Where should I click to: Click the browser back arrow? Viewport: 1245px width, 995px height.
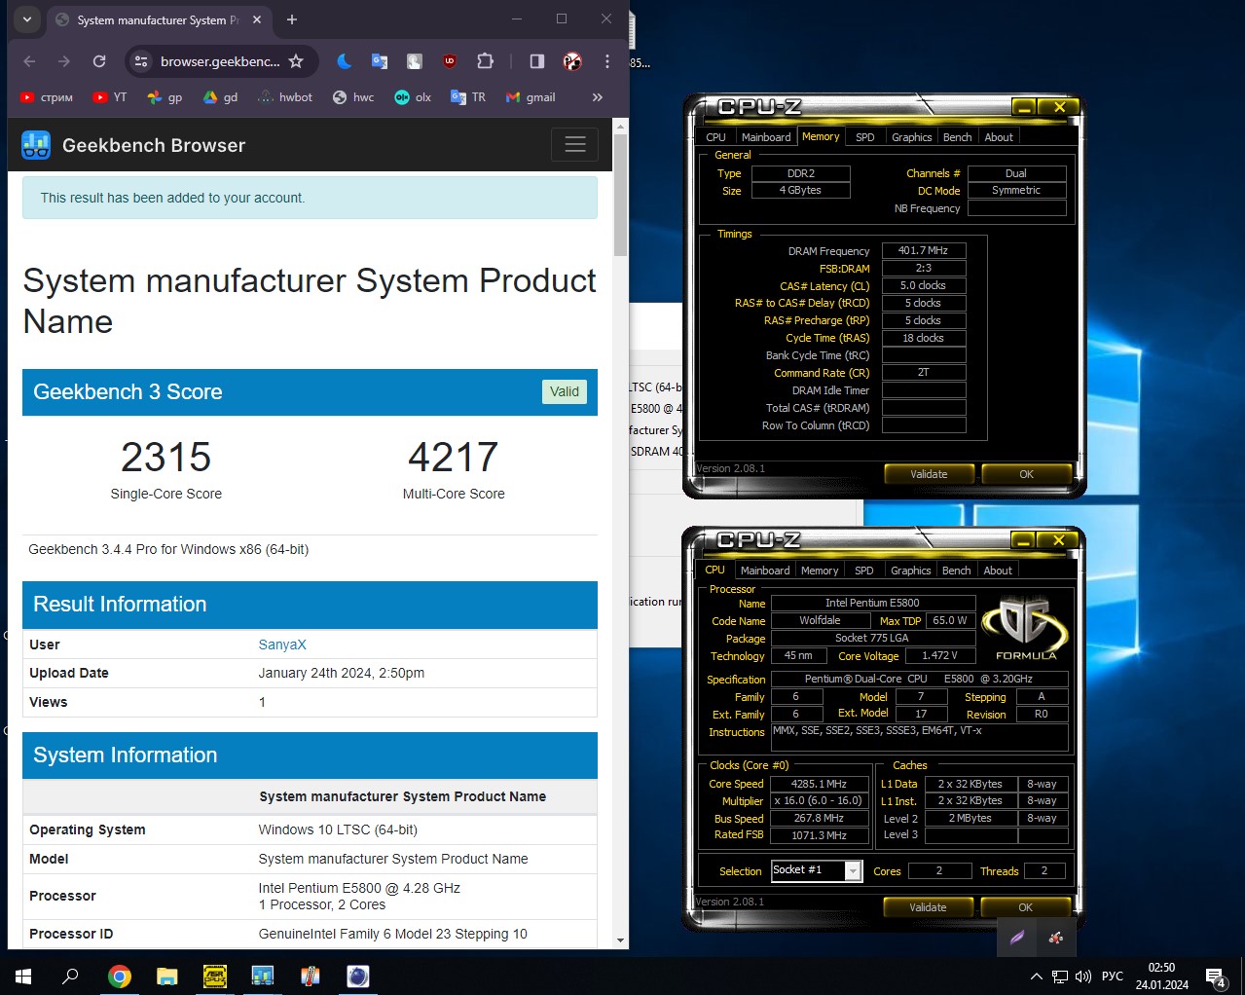[29, 61]
